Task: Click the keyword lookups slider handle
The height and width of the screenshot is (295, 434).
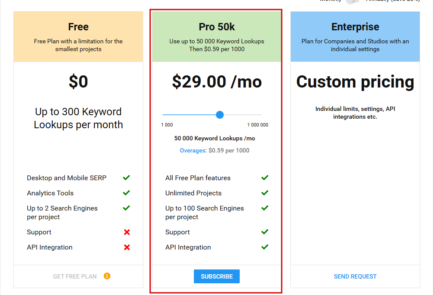Action: pos(220,115)
